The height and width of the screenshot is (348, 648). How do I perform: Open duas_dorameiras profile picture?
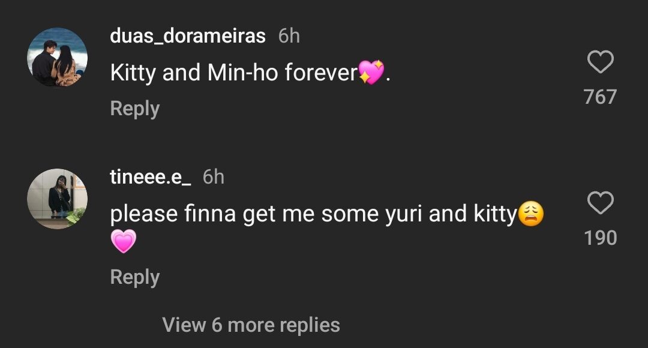pyautogui.click(x=58, y=57)
